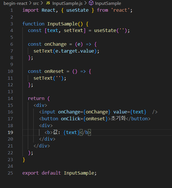Click 'onClick' attribute on the button line
The image size is (172, 188).
(x=71, y=119)
